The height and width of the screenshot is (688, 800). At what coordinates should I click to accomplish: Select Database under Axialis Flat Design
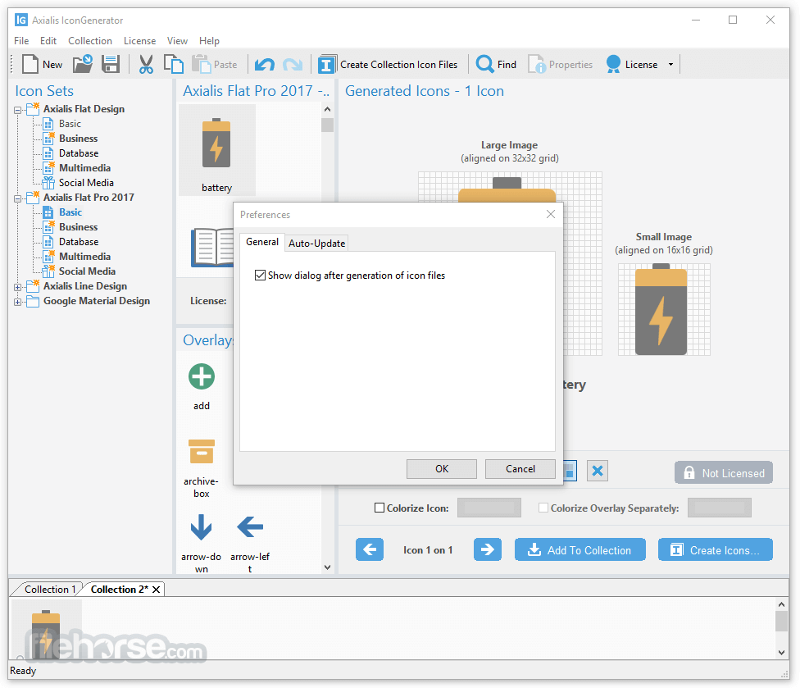click(79, 153)
